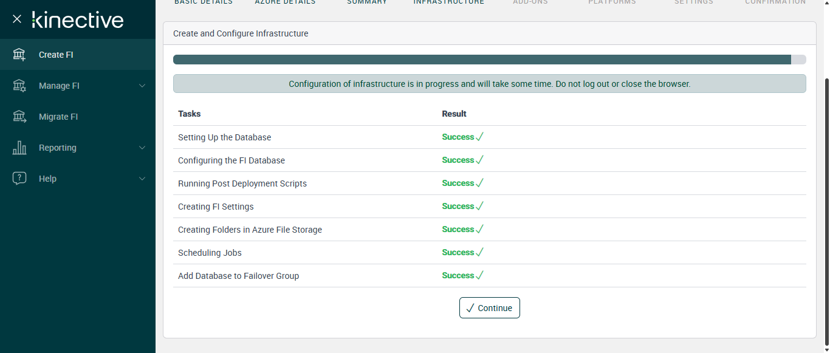This screenshot has width=830, height=353.
Task: Click the Setting Up the Database checkmark
Action: [x=479, y=137]
